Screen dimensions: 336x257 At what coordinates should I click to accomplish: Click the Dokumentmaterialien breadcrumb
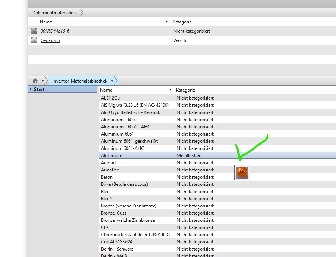pyautogui.click(x=54, y=13)
